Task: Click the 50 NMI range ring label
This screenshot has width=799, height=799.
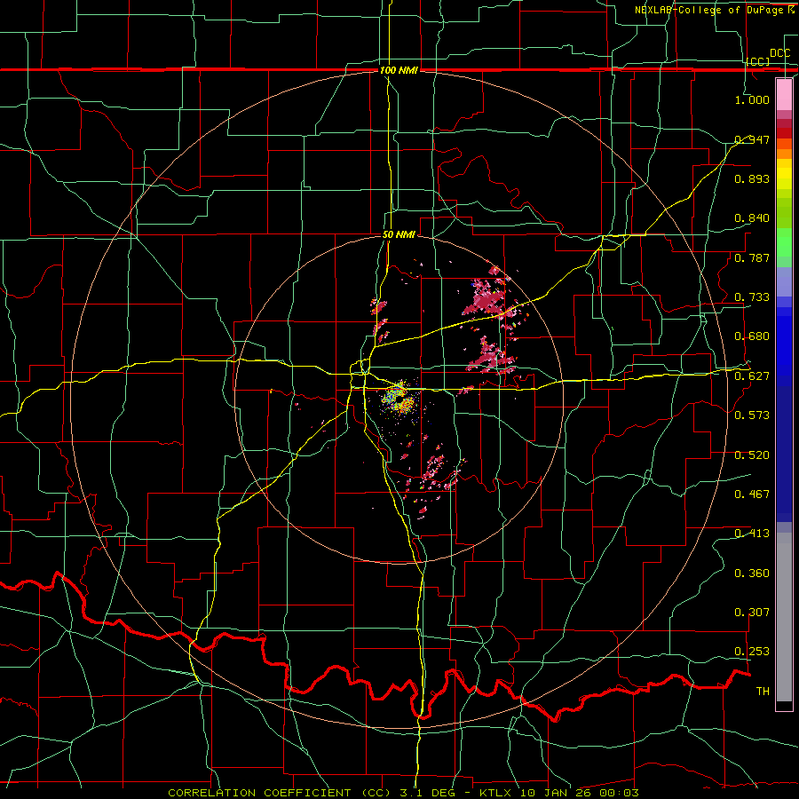Action: coord(399,235)
